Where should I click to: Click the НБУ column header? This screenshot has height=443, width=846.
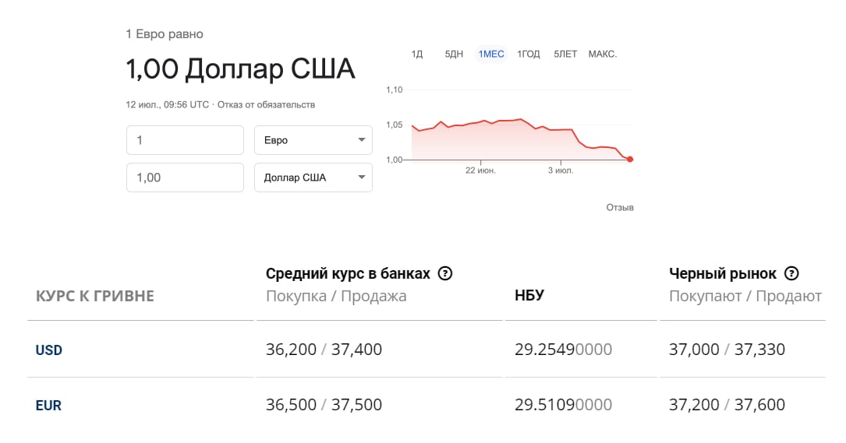point(529,295)
